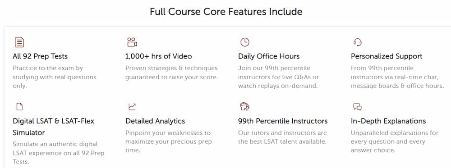This screenshot has height=168, width=451.
Task: Click the video camera icon above 1,000+ hrs
Action: 132,42
